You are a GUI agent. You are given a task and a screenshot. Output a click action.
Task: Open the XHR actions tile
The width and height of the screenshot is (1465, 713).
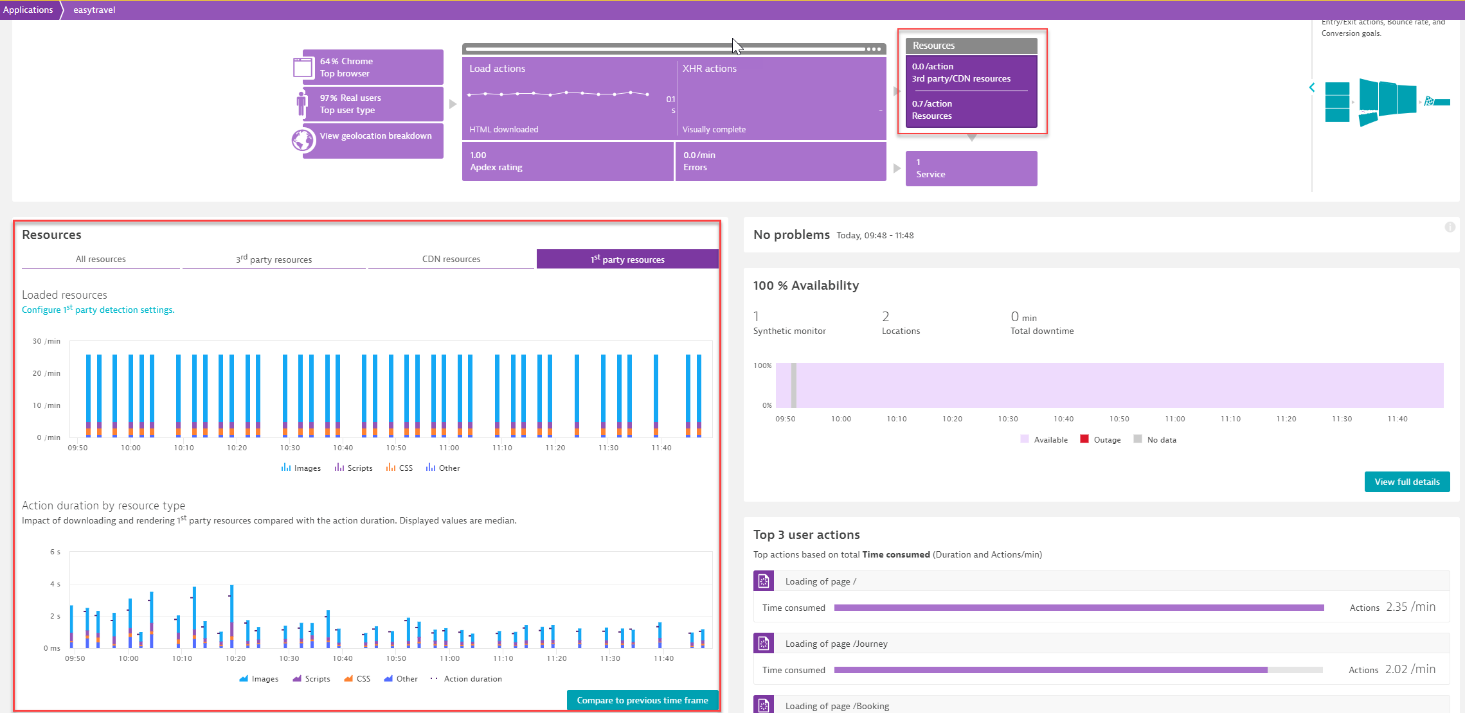click(782, 98)
